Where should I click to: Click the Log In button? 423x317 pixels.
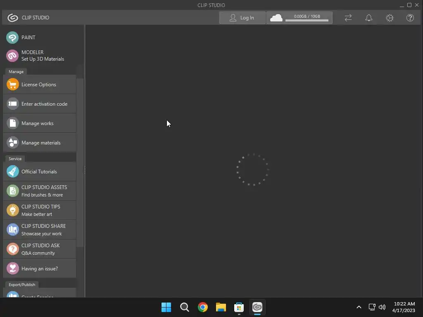click(242, 18)
